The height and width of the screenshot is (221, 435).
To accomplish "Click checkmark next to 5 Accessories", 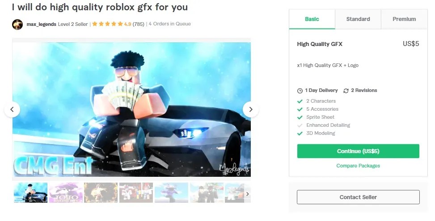I will pyautogui.click(x=300, y=109).
